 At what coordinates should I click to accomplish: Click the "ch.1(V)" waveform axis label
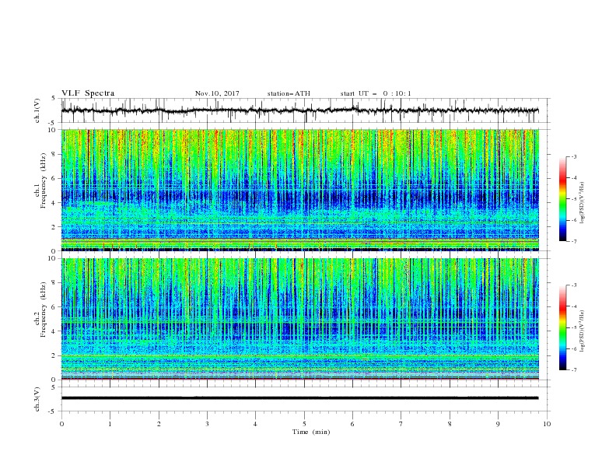pyautogui.click(x=37, y=110)
